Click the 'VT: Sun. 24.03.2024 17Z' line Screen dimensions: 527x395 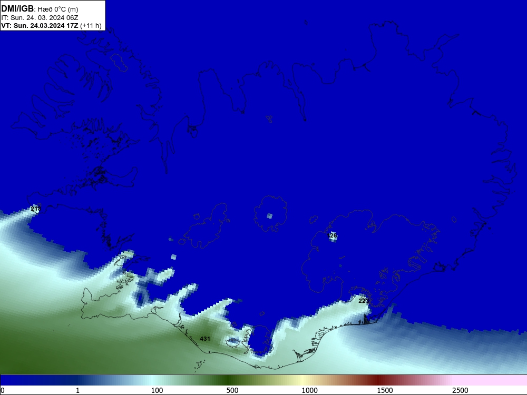(40, 26)
